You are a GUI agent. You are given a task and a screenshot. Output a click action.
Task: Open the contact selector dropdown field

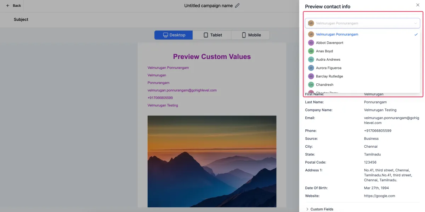point(358,23)
